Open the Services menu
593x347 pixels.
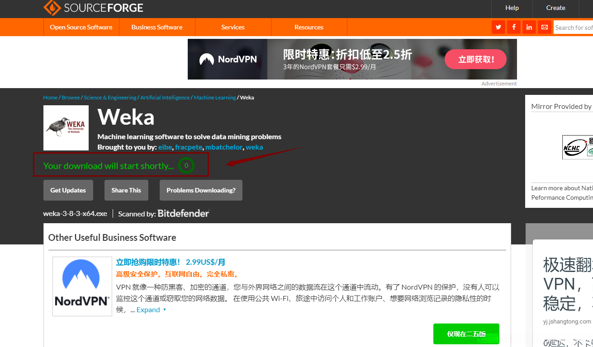pos(232,27)
